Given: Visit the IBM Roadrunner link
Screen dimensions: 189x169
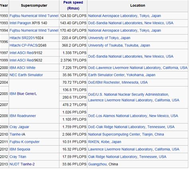Looking at the screenshot, I should coord(23,116).
